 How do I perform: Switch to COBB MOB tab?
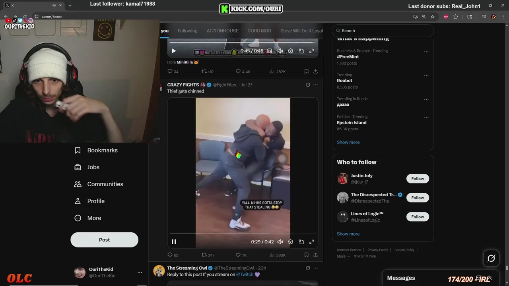[259, 31]
